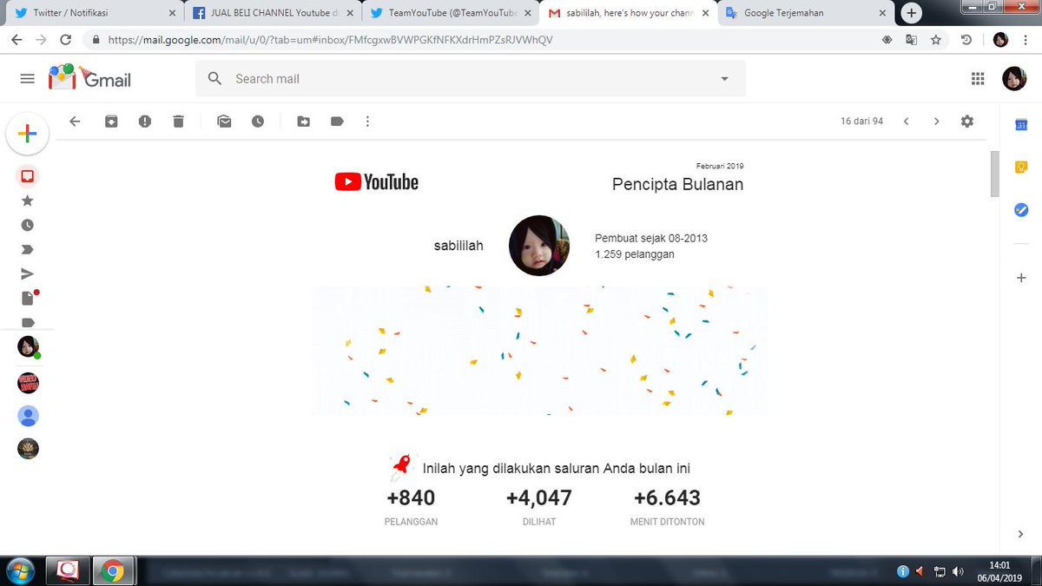The image size is (1042, 586).
Task: Go to the older email arrow
Action: pos(936,122)
